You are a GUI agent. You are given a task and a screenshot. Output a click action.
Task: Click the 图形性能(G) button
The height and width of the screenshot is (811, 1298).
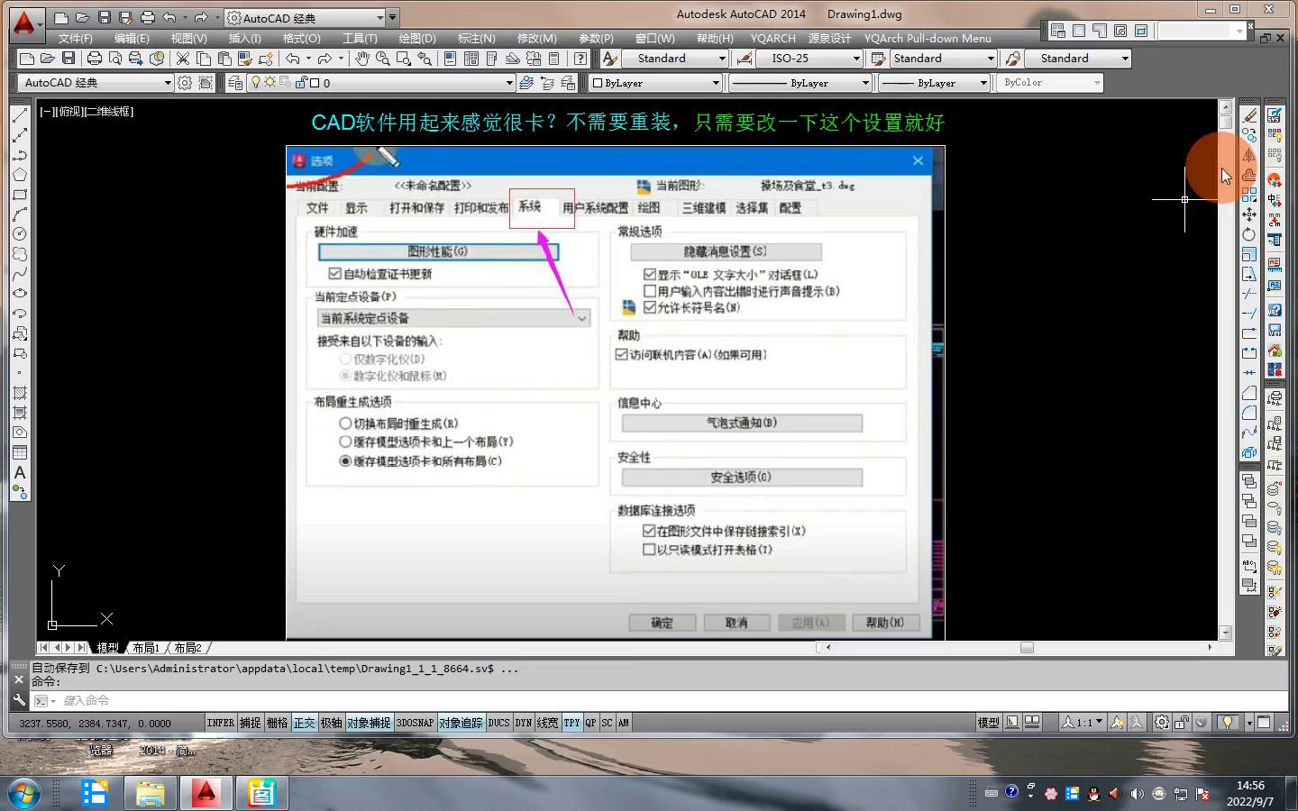pyautogui.click(x=438, y=252)
